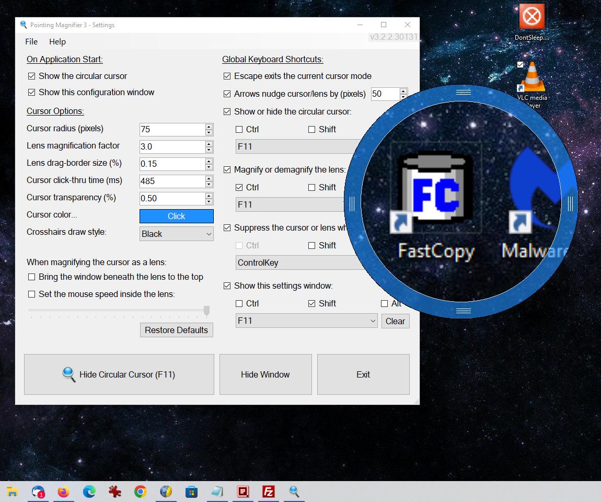Check Shift under 'Magnify or demagnify the lens'
601x502 pixels.
(x=312, y=187)
